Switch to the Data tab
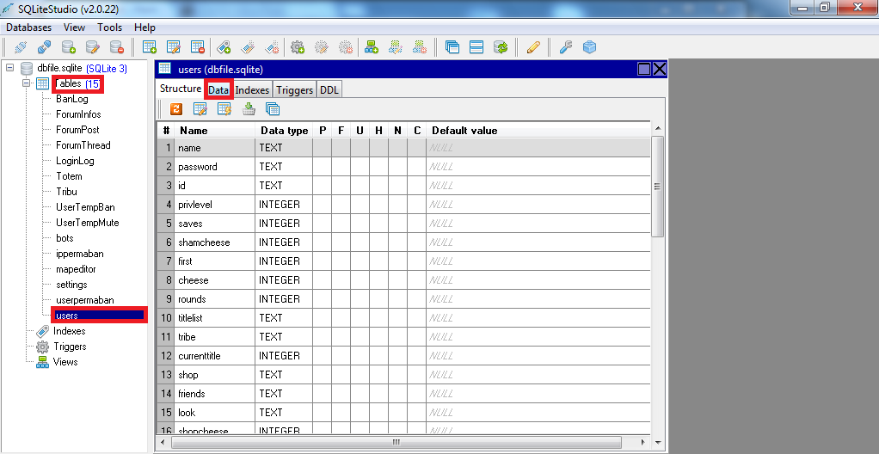The width and height of the screenshot is (879, 454). (218, 89)
